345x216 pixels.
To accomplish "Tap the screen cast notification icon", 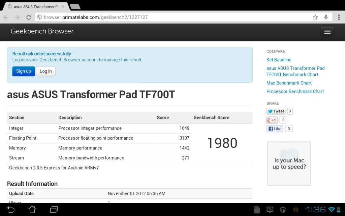I will click(x=270, y=210).
